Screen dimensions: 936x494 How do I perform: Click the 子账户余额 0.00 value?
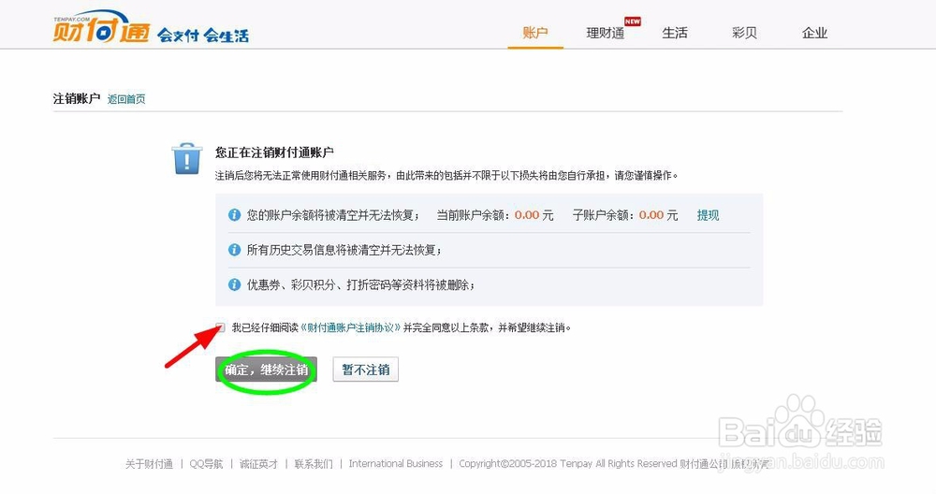click(651, 215)
